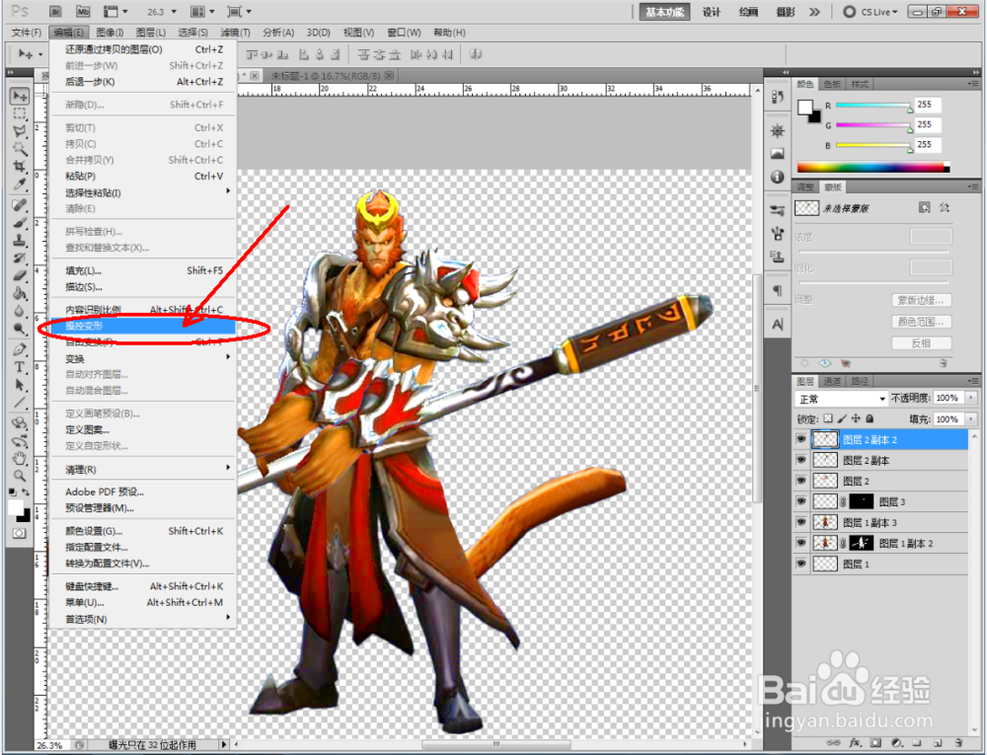This screenshot has width=987, height=755.
Task: Create new adjustment layer icon
Action: [896, 743]
